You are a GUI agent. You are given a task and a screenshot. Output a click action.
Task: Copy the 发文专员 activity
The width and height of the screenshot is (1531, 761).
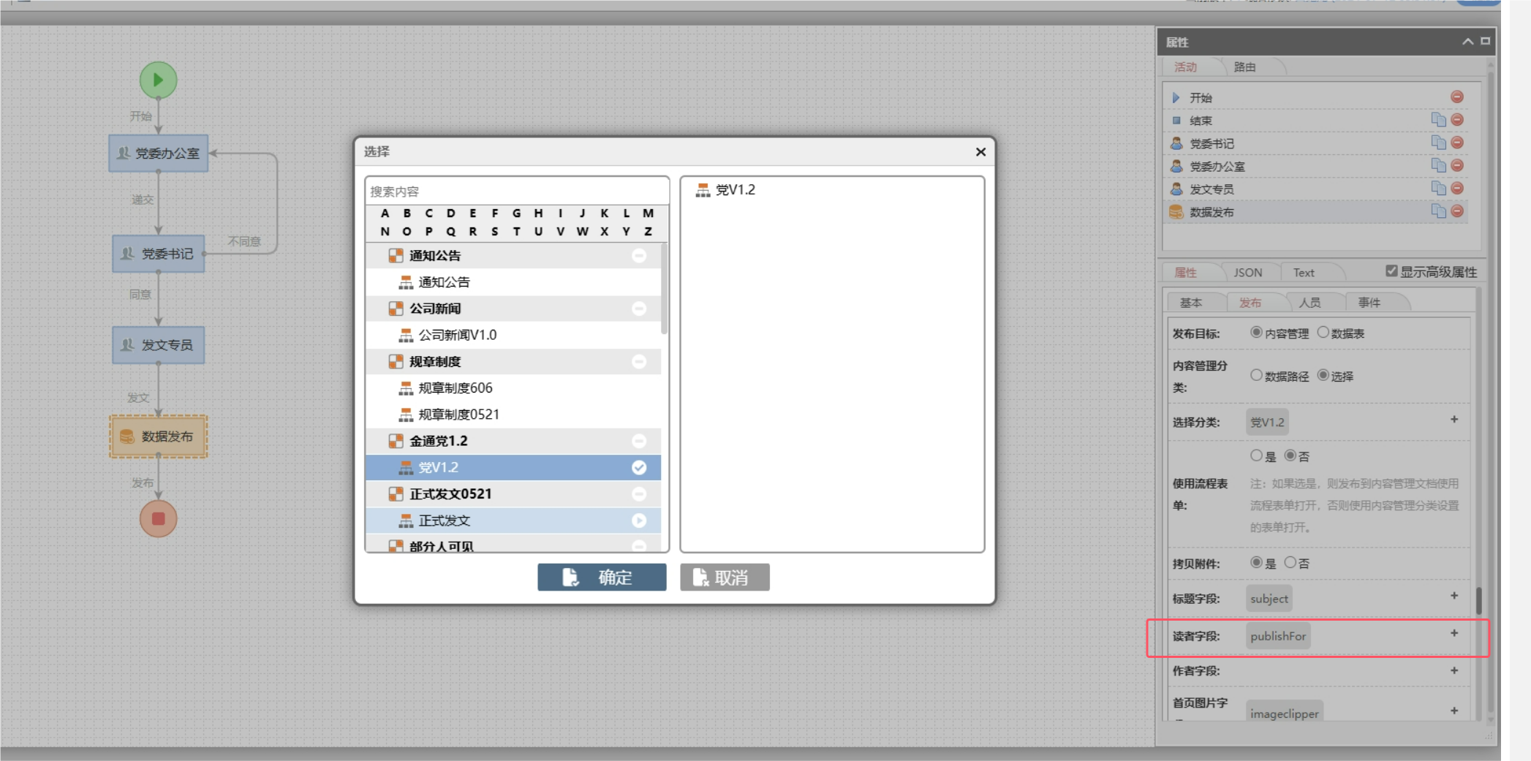pyautogui.click(x=1438, y=189)
